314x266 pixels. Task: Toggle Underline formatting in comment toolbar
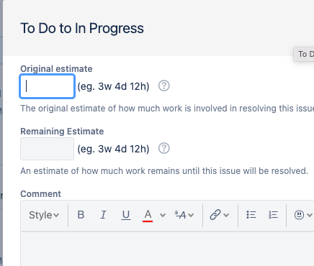coord(125,215)
